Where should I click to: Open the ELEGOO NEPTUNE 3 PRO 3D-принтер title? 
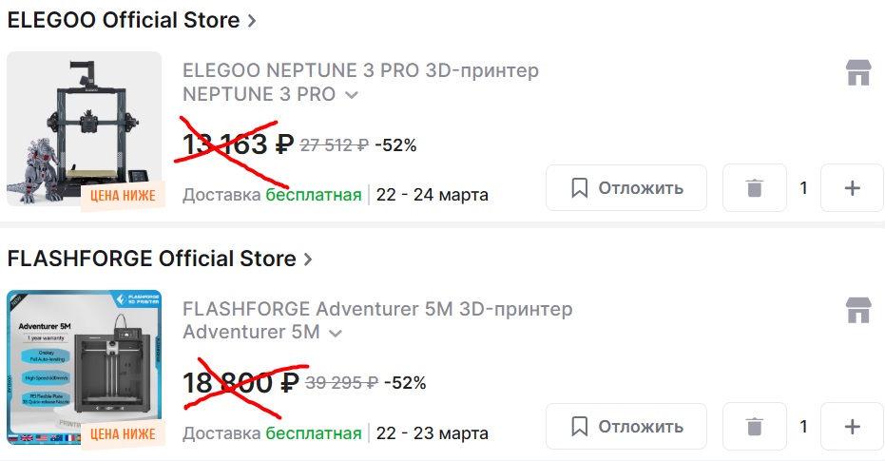click(x=360, y=70)
